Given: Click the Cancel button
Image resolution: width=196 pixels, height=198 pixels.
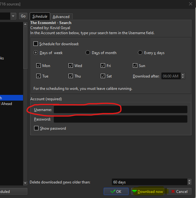Looking at the screenshot, I should (179, 191).
